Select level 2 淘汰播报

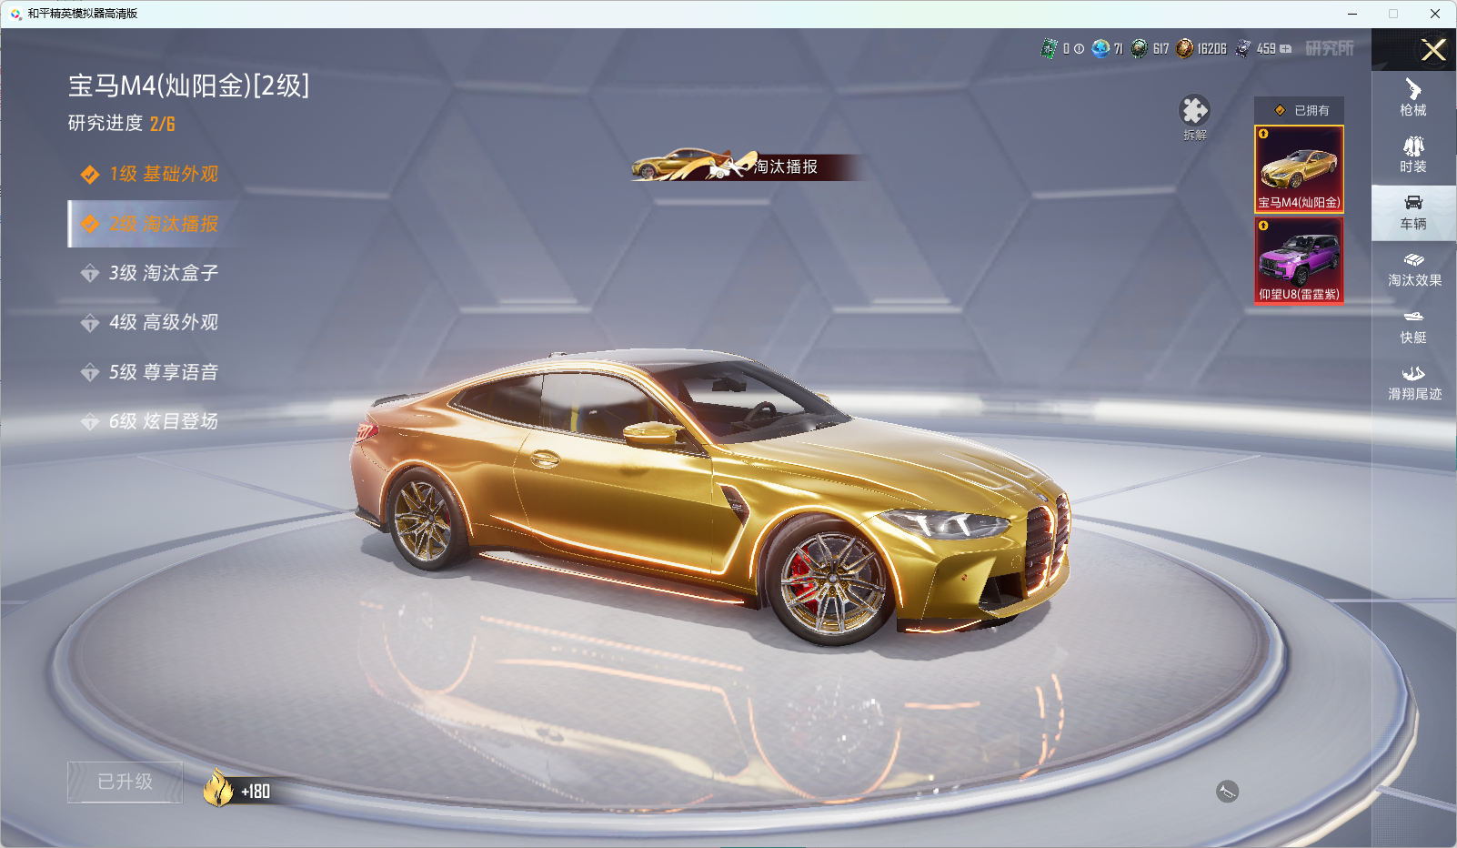[x=164, y=224]
